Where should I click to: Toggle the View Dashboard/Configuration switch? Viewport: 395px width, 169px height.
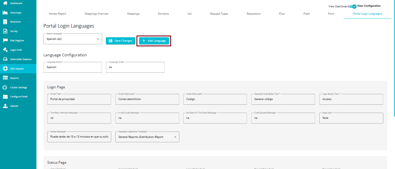click(353, 6)
